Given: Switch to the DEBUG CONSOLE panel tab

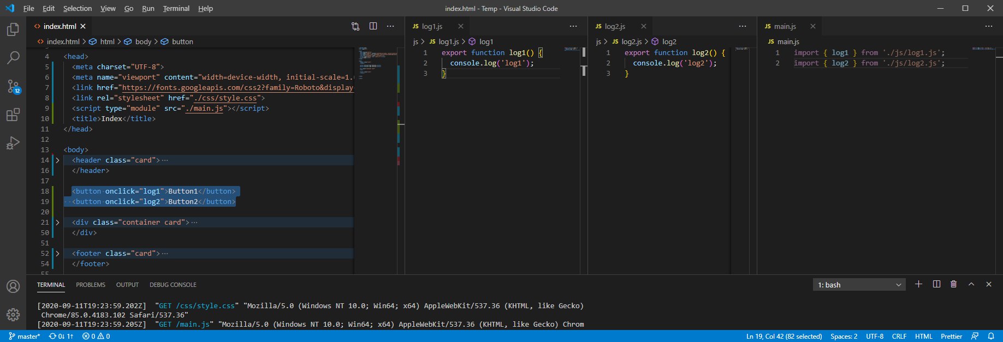Looking at the screenshot, I should click(x=173, y=285).
